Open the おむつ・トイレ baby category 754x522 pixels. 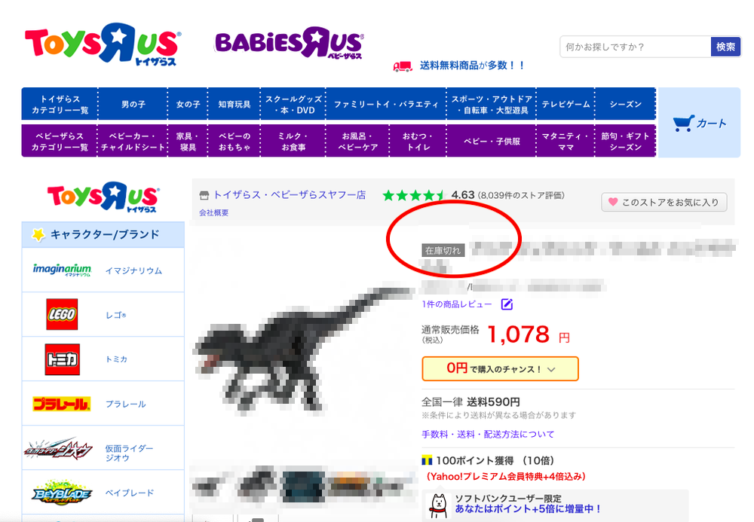click(418, 141)
